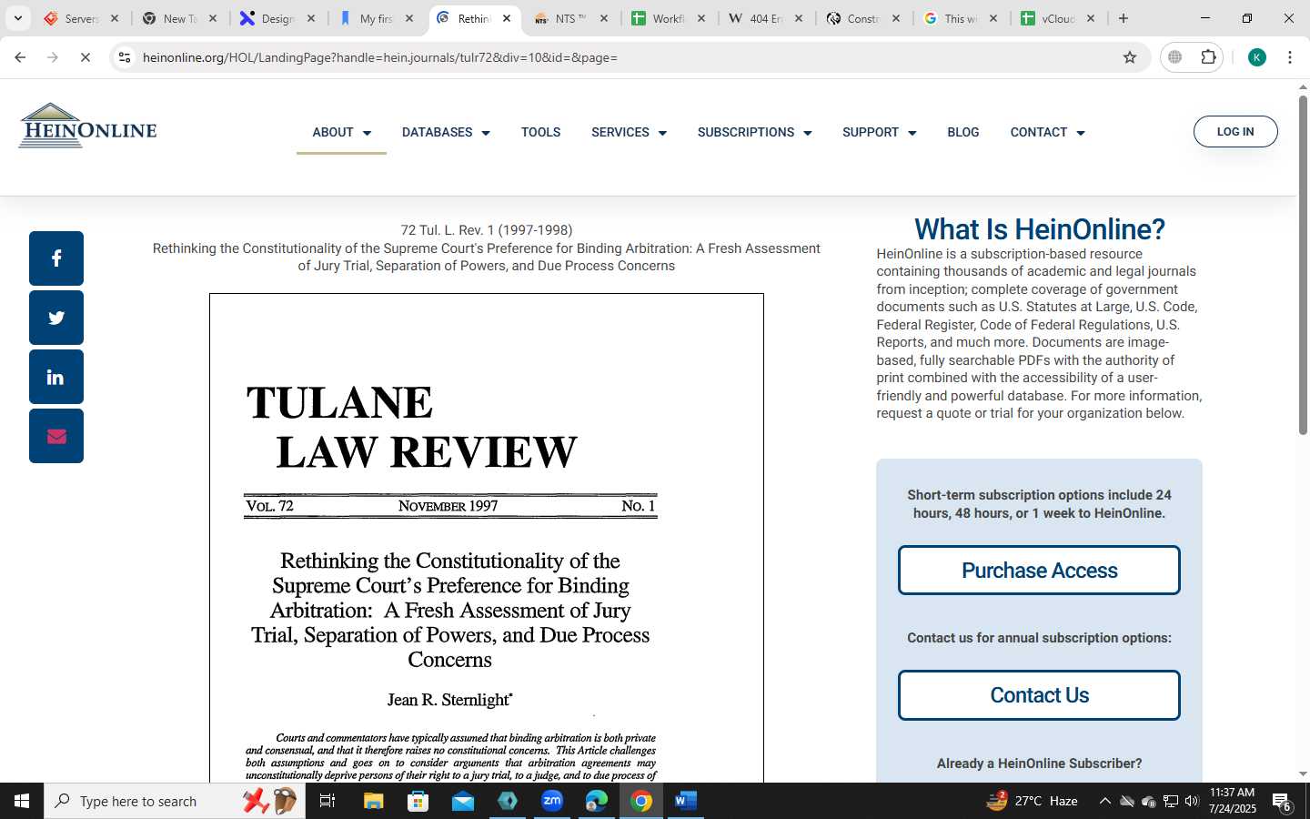Click Tulane Law Review page thumbnail
Image resolution: width=1310 pixels, height=819 pixels.
click(x=487, y=538)
